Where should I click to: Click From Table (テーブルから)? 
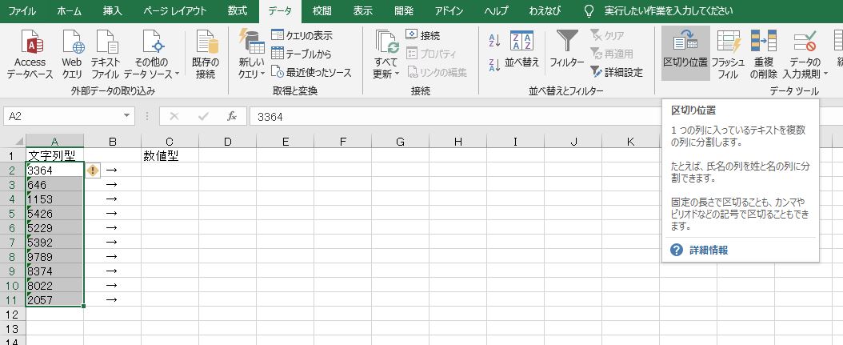click(302, 54)
